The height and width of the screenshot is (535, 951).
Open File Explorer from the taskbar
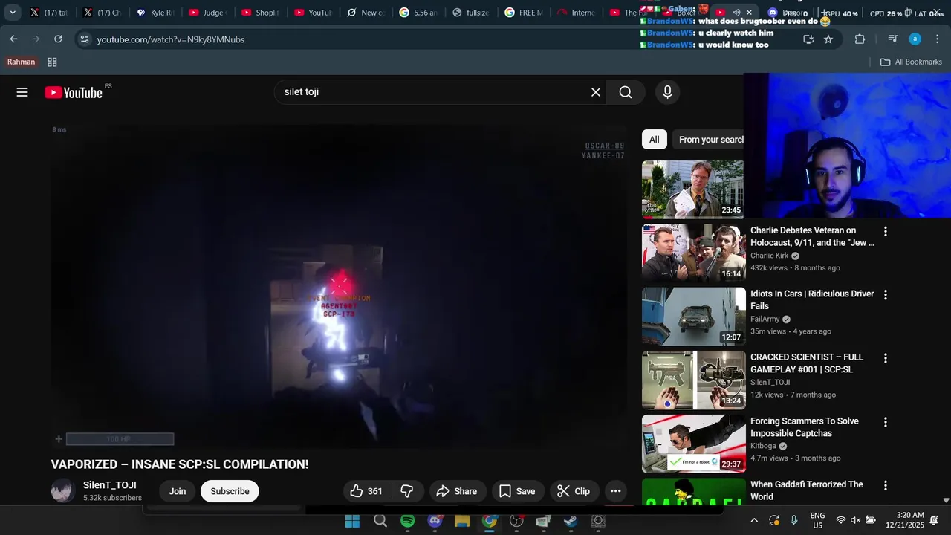[x=462, y=521]
